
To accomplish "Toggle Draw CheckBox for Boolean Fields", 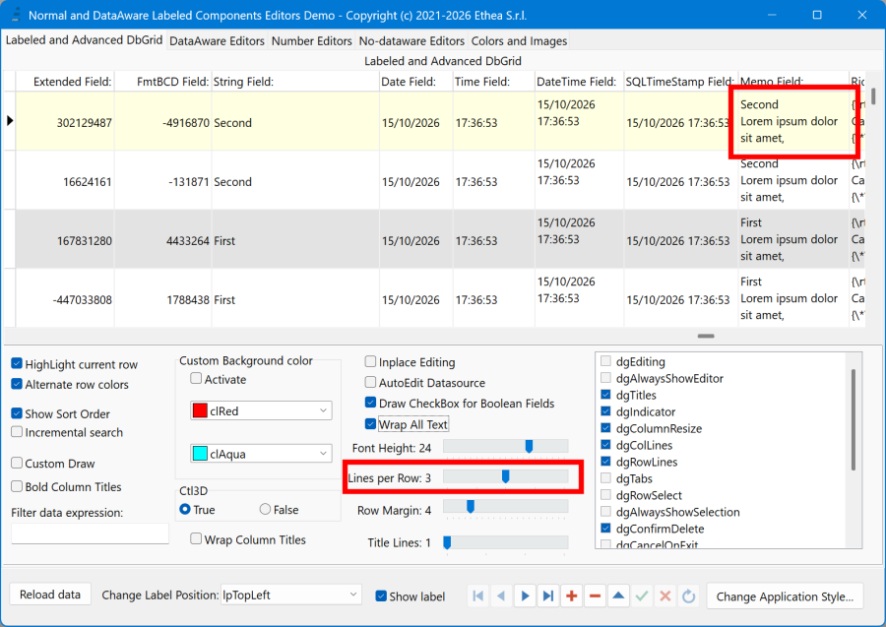I will tap(371, 403).
